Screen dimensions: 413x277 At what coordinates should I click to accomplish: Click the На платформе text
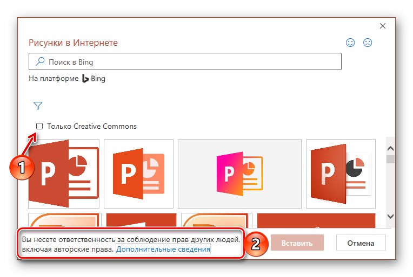coord(54,79)
